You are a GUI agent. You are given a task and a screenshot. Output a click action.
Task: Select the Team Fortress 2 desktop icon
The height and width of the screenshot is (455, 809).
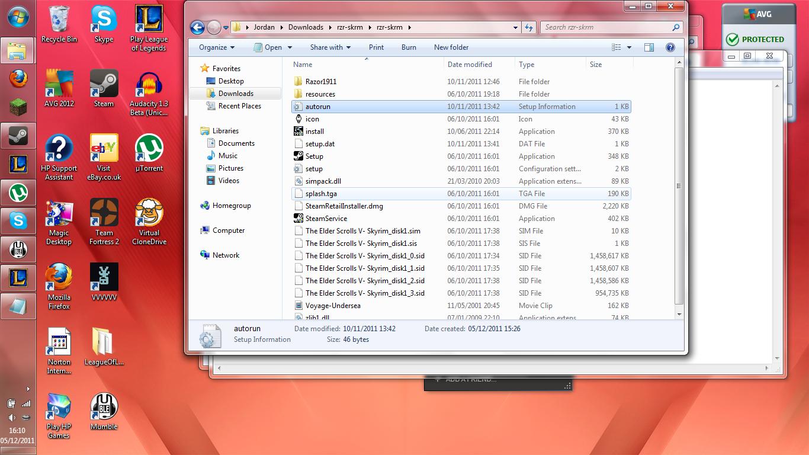click(x=104, y=222)
